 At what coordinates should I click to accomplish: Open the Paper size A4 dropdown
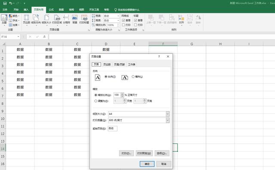168,114
